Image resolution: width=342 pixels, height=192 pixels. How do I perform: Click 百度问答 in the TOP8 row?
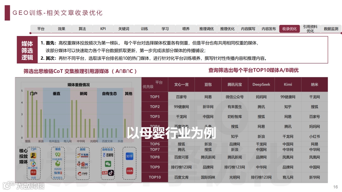point(181,157)
